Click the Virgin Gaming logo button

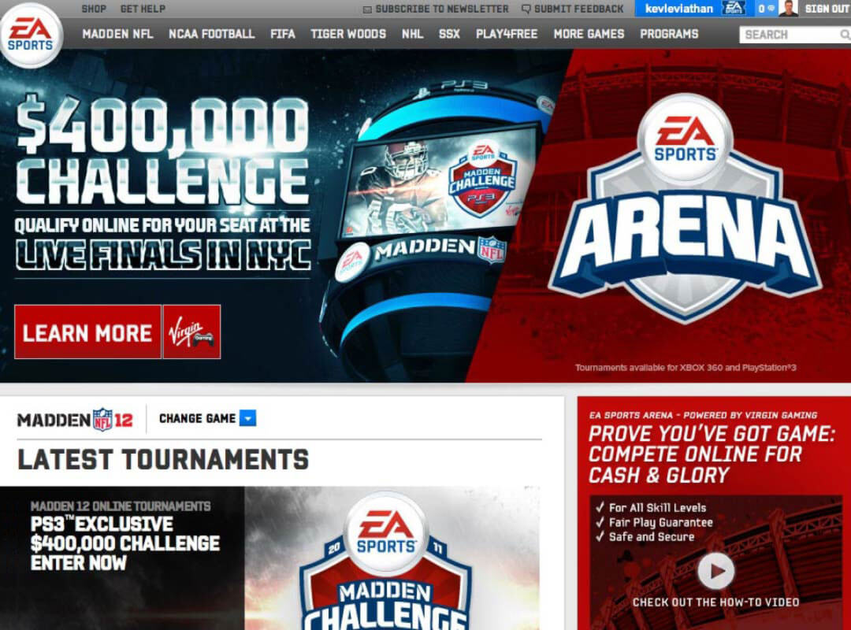coord(191,332)
